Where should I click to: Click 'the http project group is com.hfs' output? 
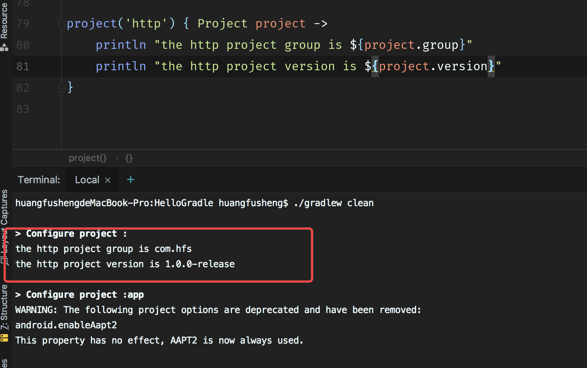(104, 249)
